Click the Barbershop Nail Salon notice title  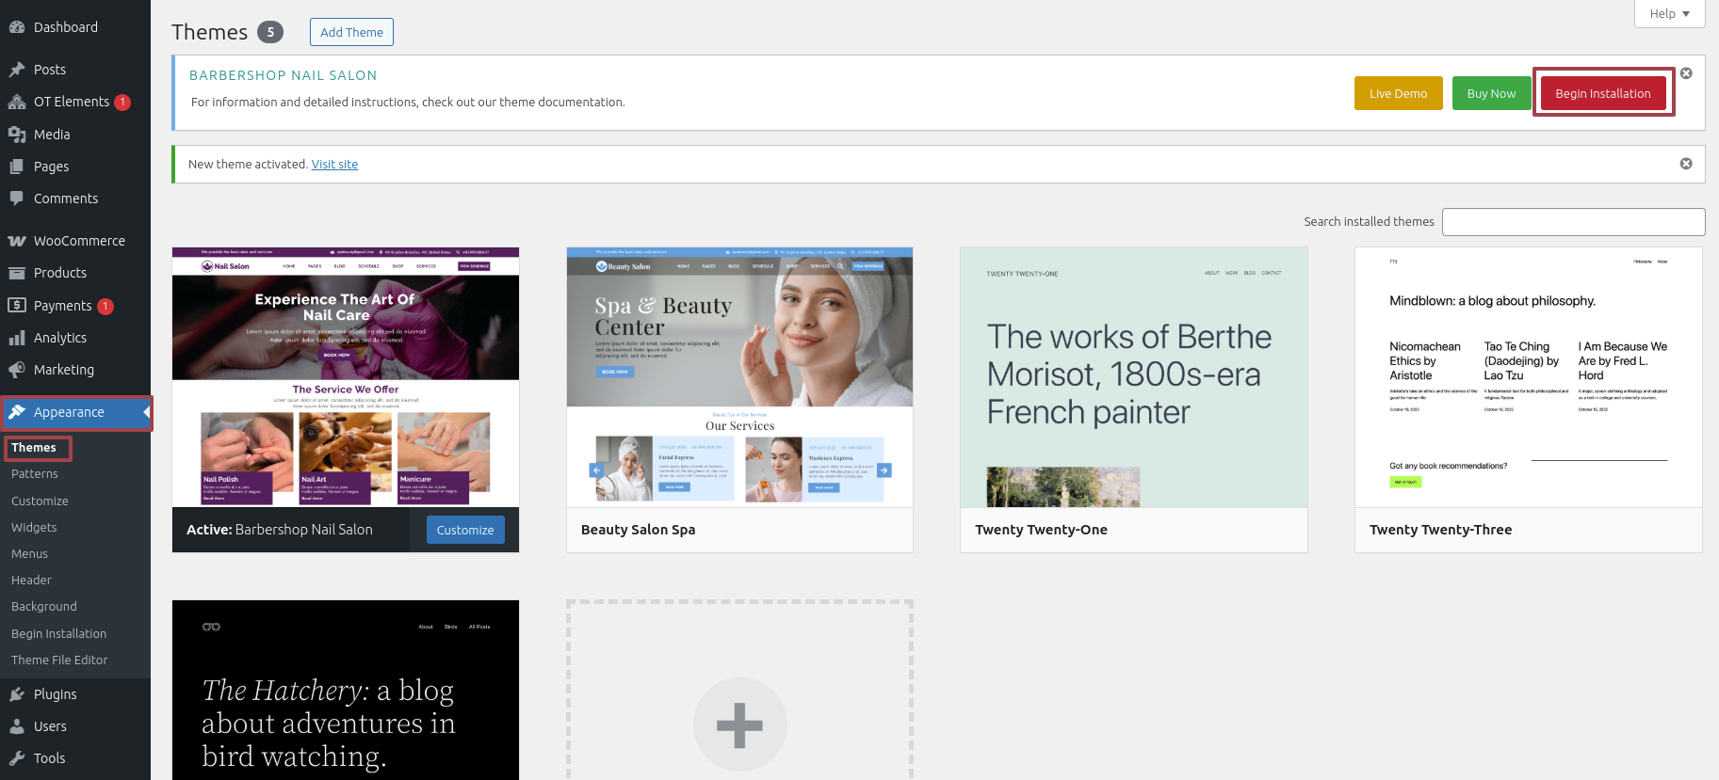click(x=284, y=75)
